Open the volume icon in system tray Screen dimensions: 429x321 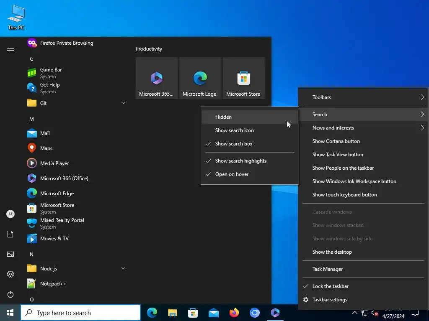(375, 313)
